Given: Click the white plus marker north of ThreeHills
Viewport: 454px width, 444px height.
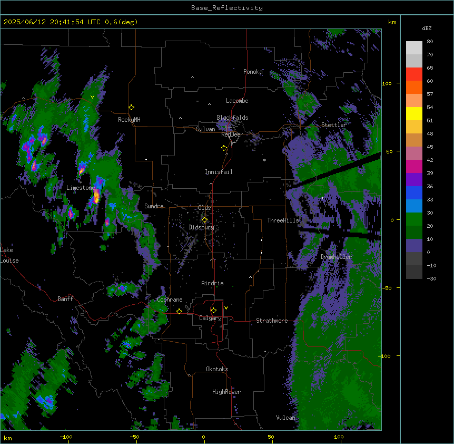Looking at the screenshot, I should tap(322, 198).
